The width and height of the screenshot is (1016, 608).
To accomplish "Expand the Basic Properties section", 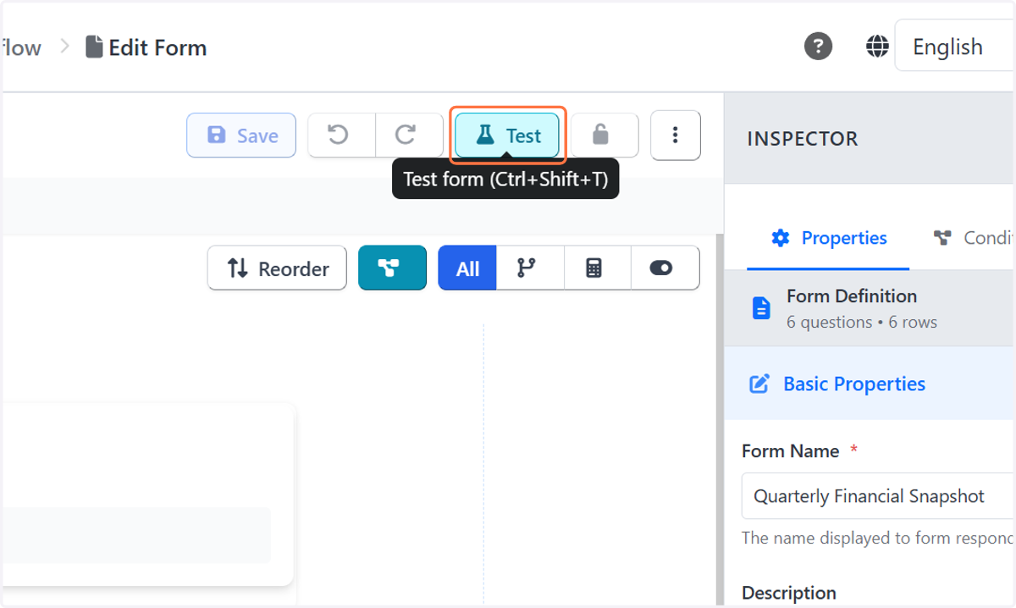I will pos(870,384).
